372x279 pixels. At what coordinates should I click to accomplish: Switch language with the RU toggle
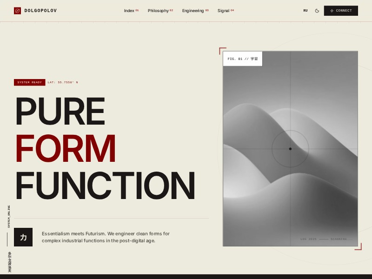point(306,10)
